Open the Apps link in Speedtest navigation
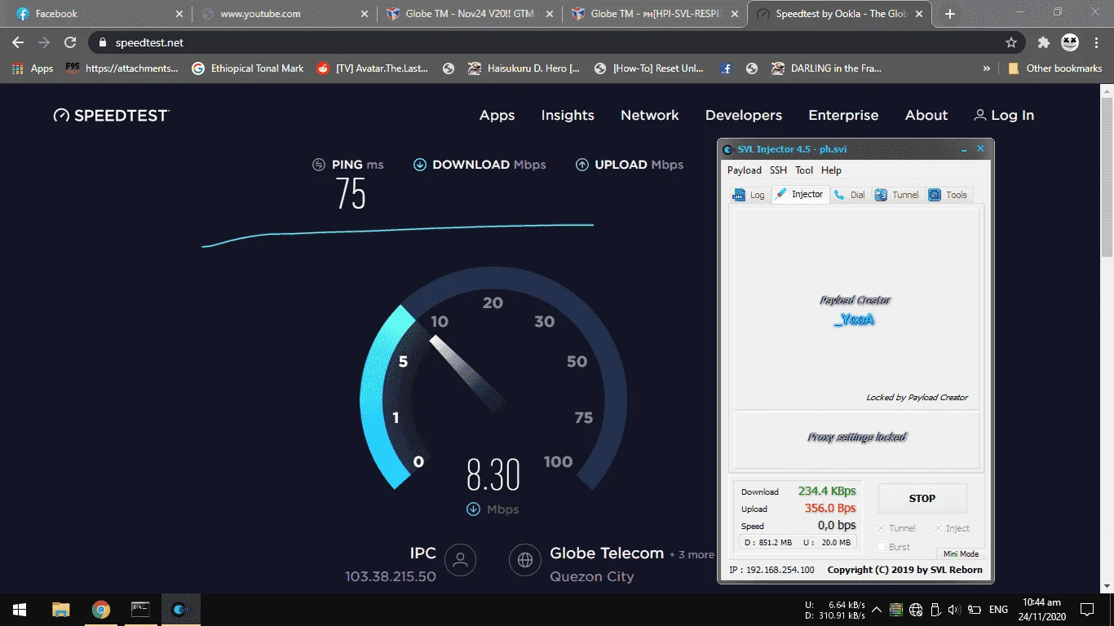 (497, 116)
